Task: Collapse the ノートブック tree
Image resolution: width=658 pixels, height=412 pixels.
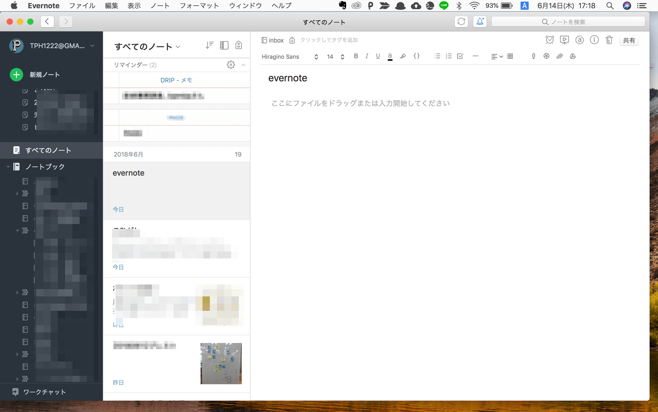Action: pyautogui.click(x=8, y=167)
